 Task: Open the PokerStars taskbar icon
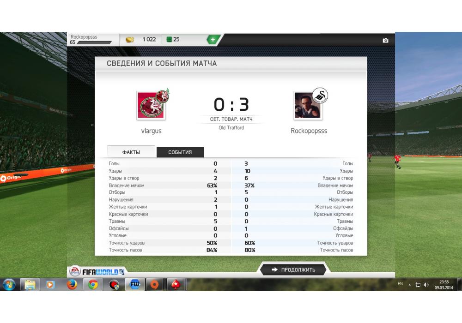click(176, 284)
